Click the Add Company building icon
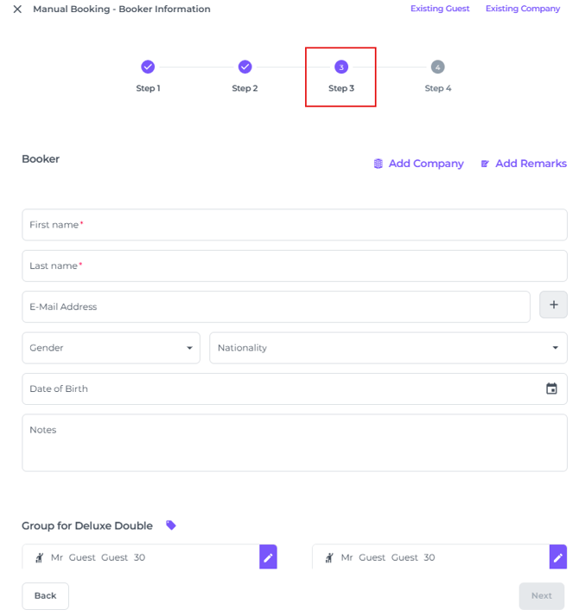The width and height of the screenshot is (579, 616). coord(379,164)
